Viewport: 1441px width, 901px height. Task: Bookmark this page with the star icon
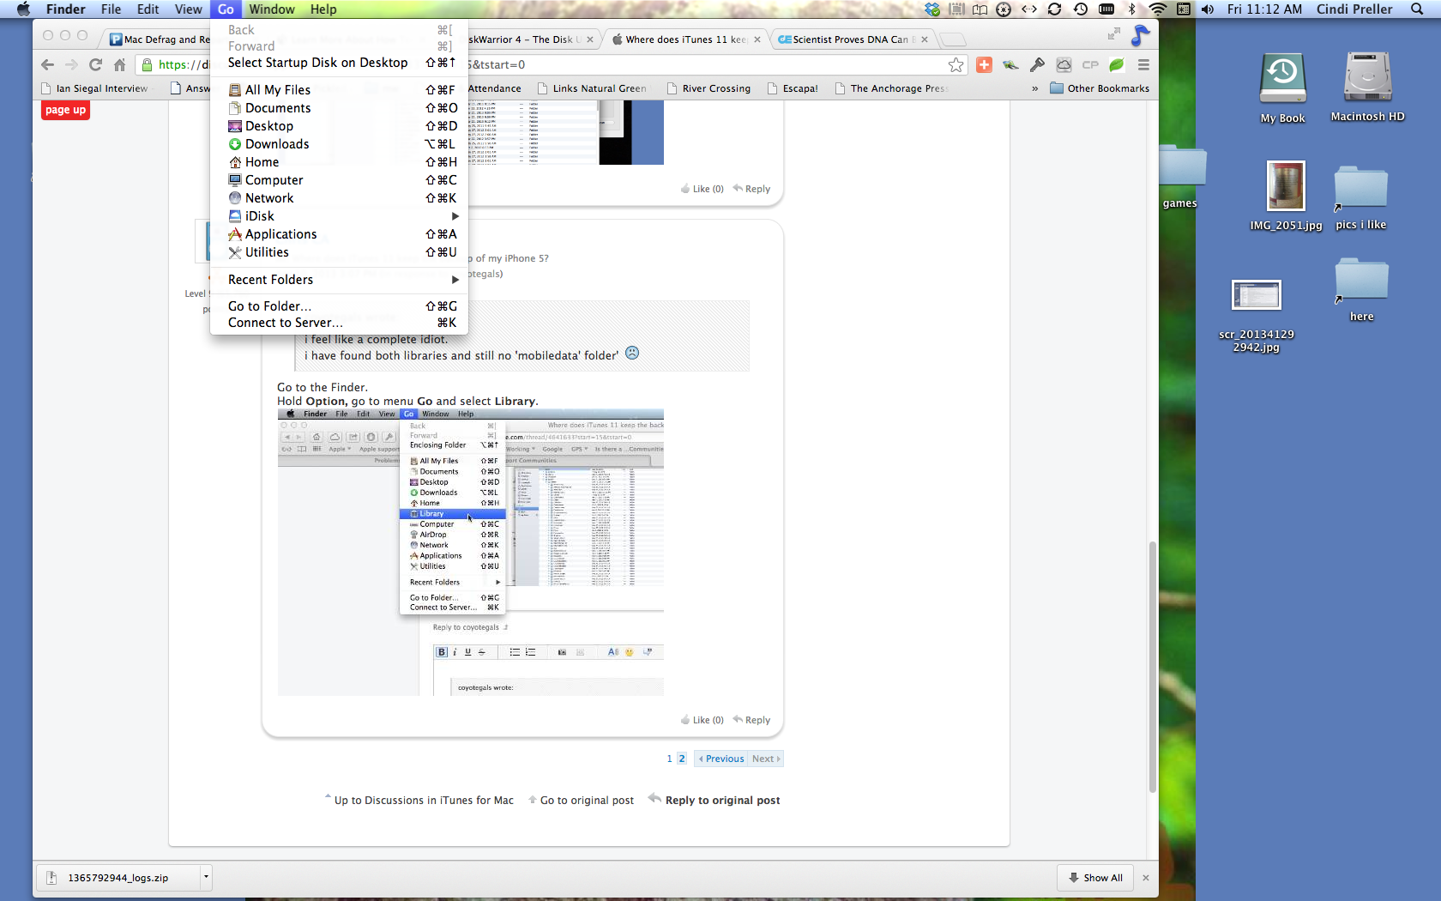956,64
